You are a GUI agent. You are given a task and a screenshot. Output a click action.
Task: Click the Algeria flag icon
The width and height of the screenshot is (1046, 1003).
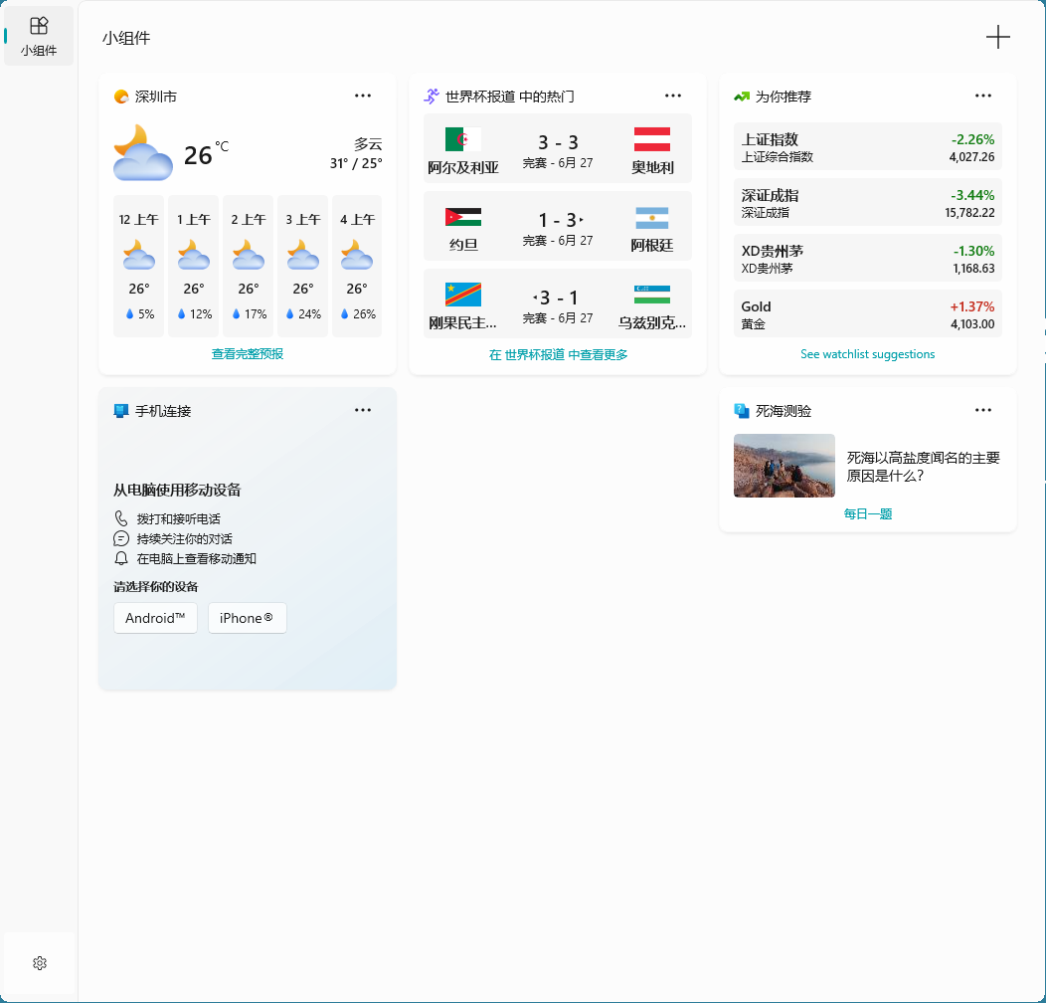click(463, 139)
